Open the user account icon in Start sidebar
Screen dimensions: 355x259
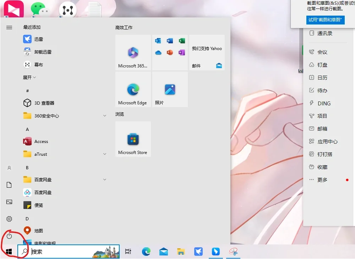point(9,168)
